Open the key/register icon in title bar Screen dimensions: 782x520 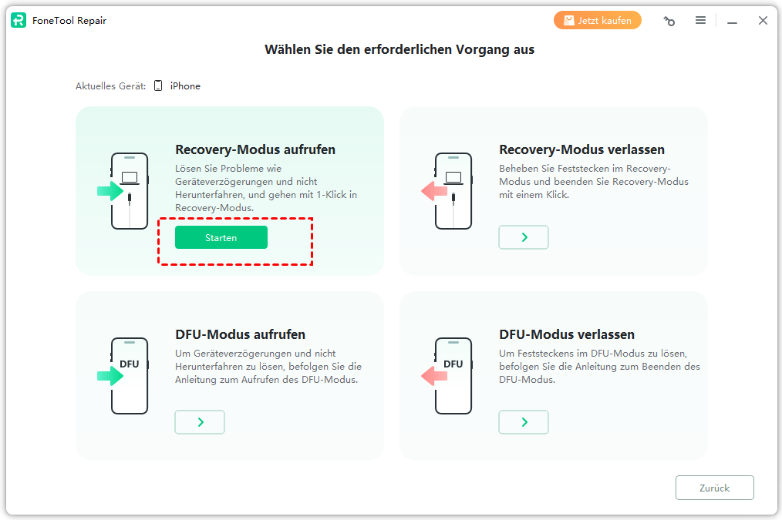click(669, 21)
